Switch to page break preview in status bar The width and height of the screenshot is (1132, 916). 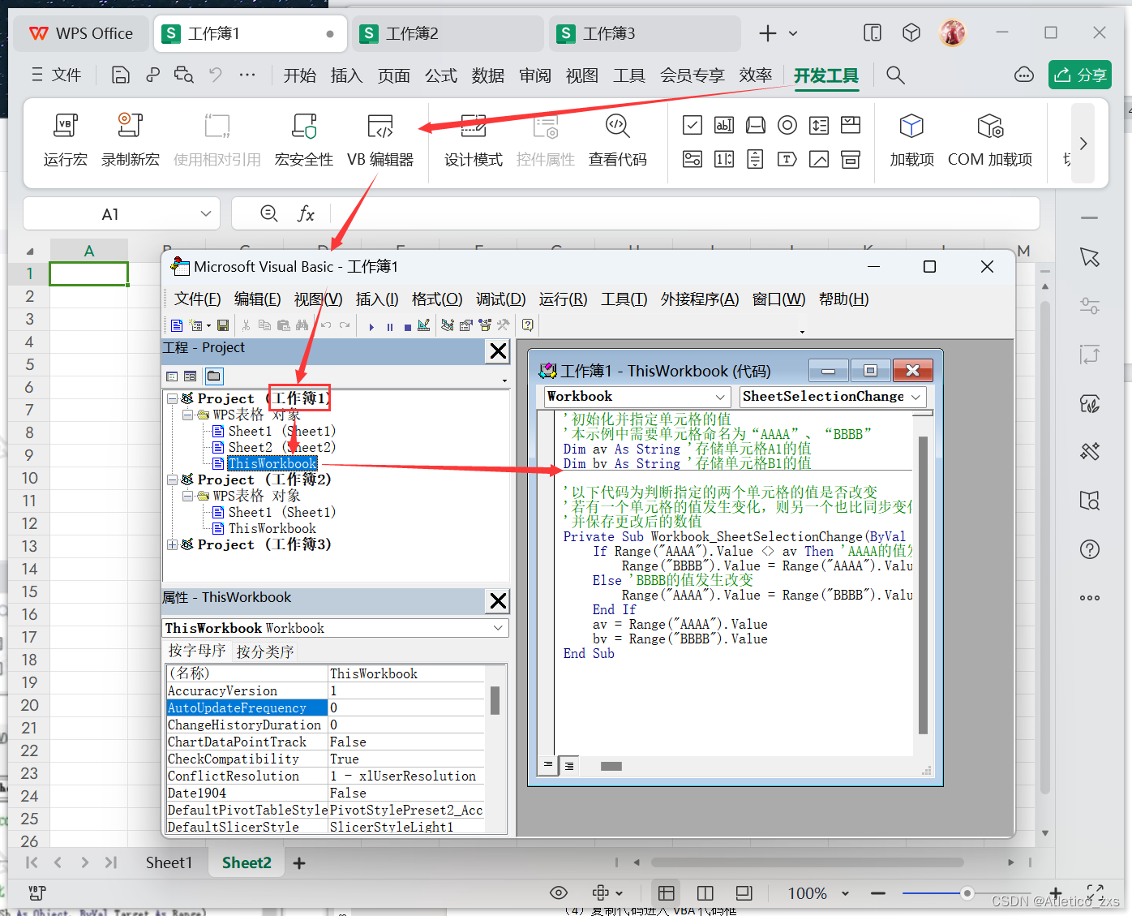(x=705, y=893)
